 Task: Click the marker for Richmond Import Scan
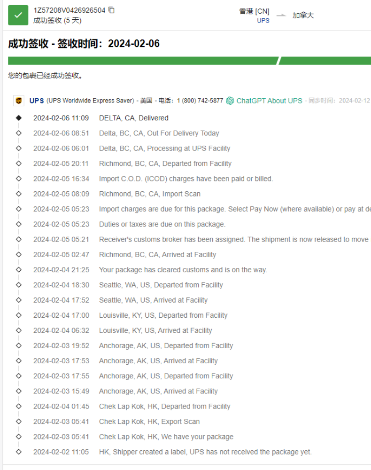(19, 194)
